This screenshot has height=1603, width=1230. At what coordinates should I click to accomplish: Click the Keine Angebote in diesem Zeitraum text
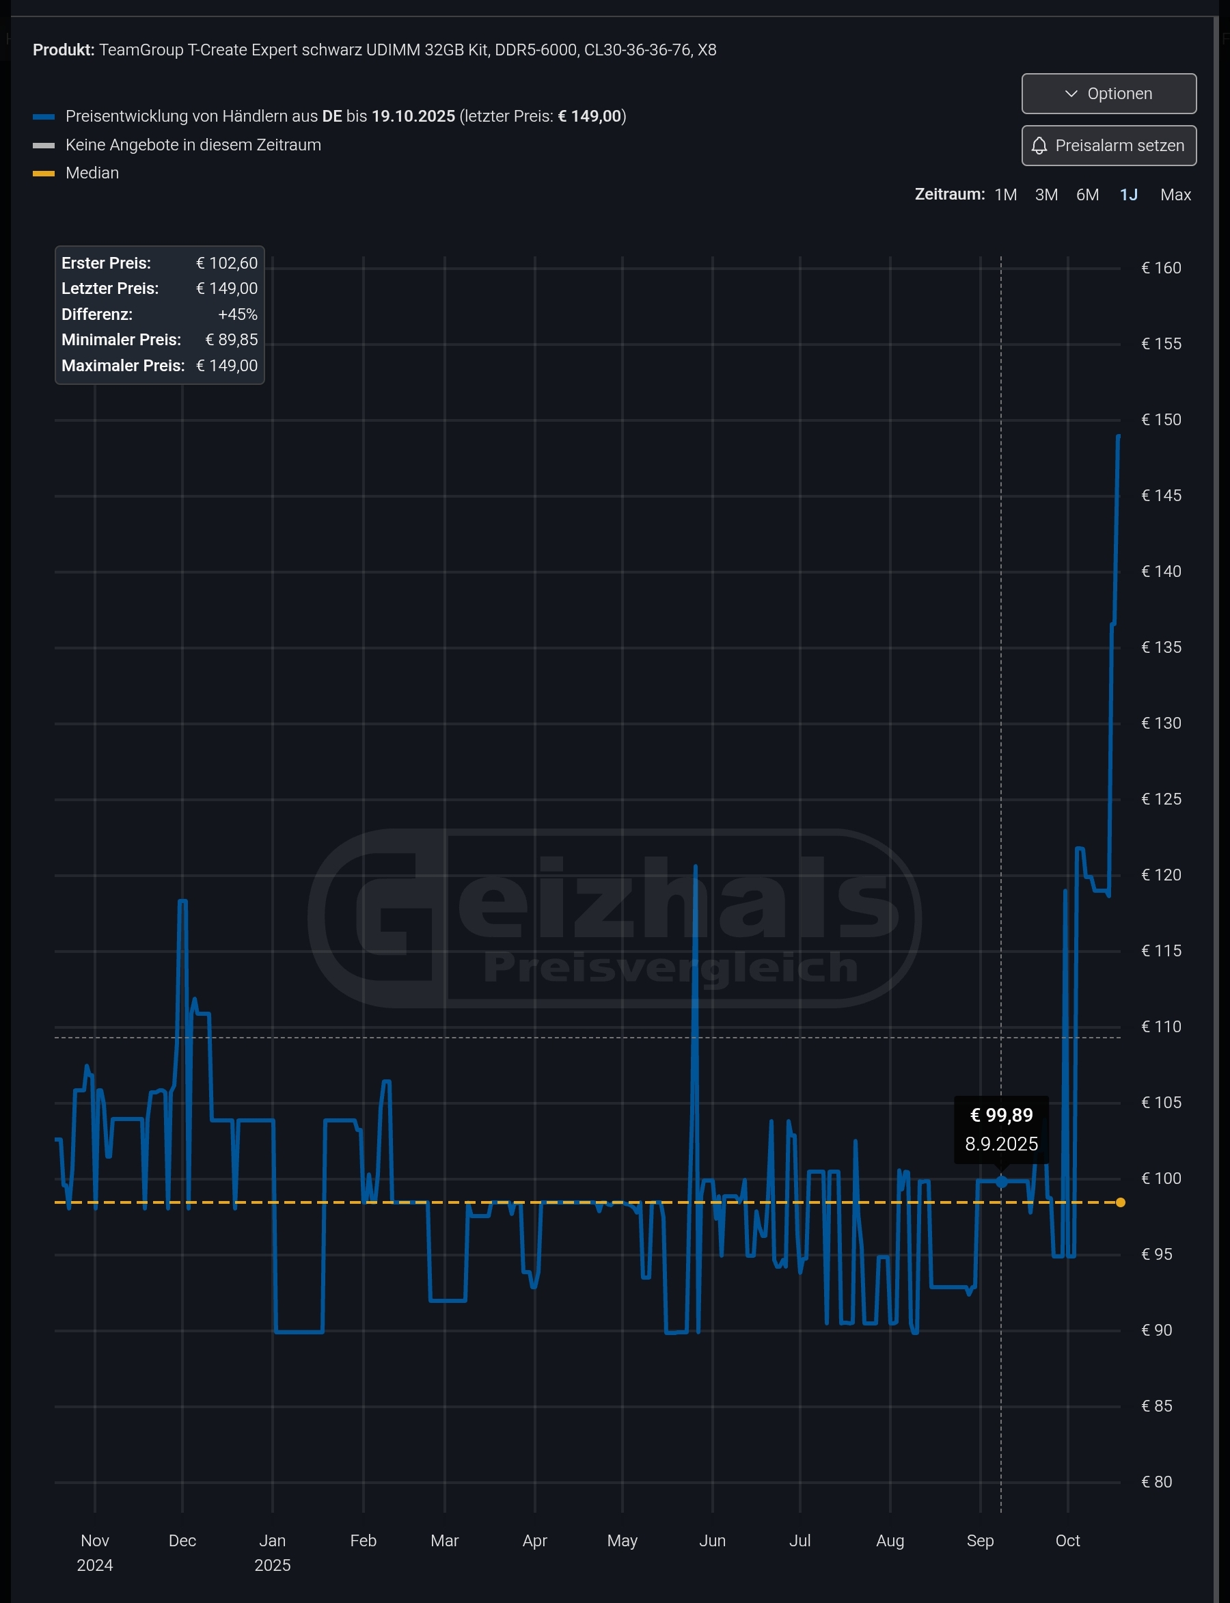point(193,145)
